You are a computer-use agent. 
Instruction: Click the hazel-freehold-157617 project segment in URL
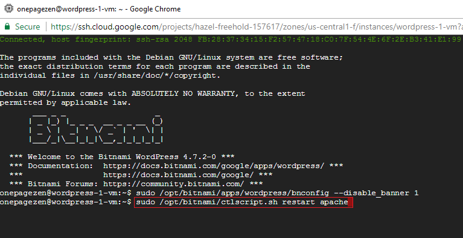tap(236, 27)
